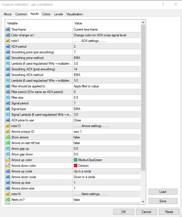Screen dimensions: 182x217
Task: Click the color-type icon beside Arrows up color
Action: [x=8, y=160]
